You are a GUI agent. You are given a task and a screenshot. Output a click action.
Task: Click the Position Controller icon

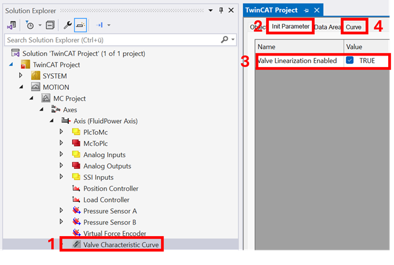pyautogui.click(x=76, y=188)
